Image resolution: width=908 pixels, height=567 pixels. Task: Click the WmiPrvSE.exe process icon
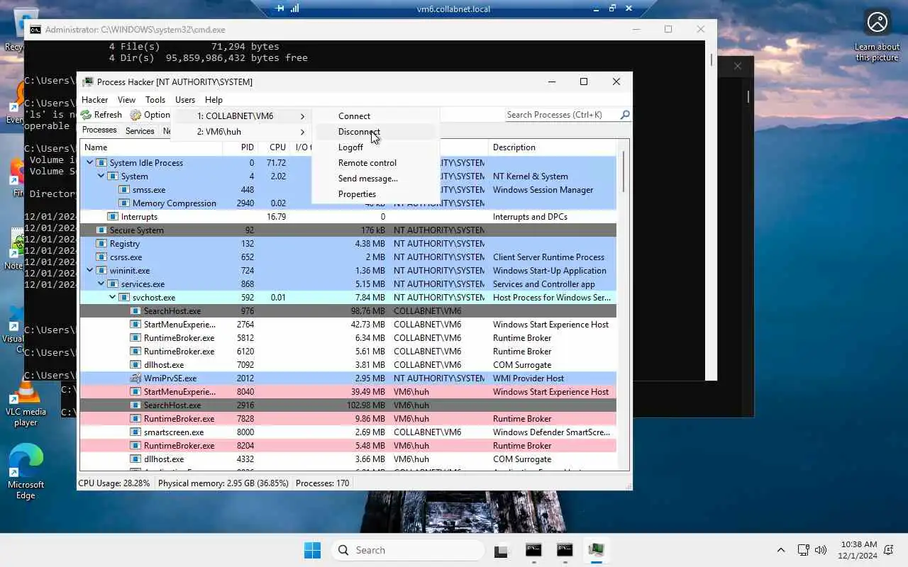coord(135,378)
